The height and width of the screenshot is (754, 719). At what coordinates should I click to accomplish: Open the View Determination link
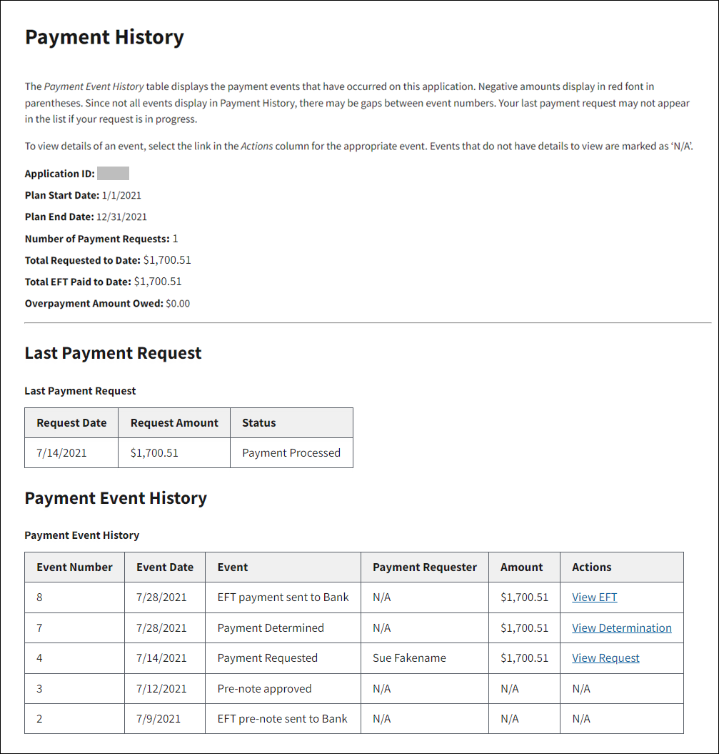click(x=621, y=628)
